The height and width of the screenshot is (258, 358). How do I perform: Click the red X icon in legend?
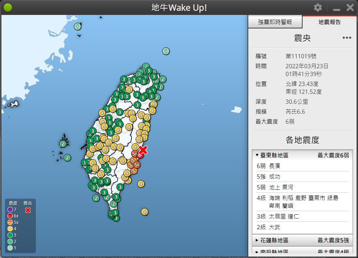pos(28,210)
